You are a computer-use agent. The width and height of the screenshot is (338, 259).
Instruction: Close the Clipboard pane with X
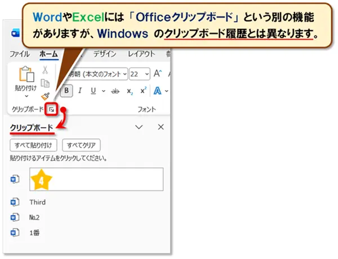[x=161, y=127]
